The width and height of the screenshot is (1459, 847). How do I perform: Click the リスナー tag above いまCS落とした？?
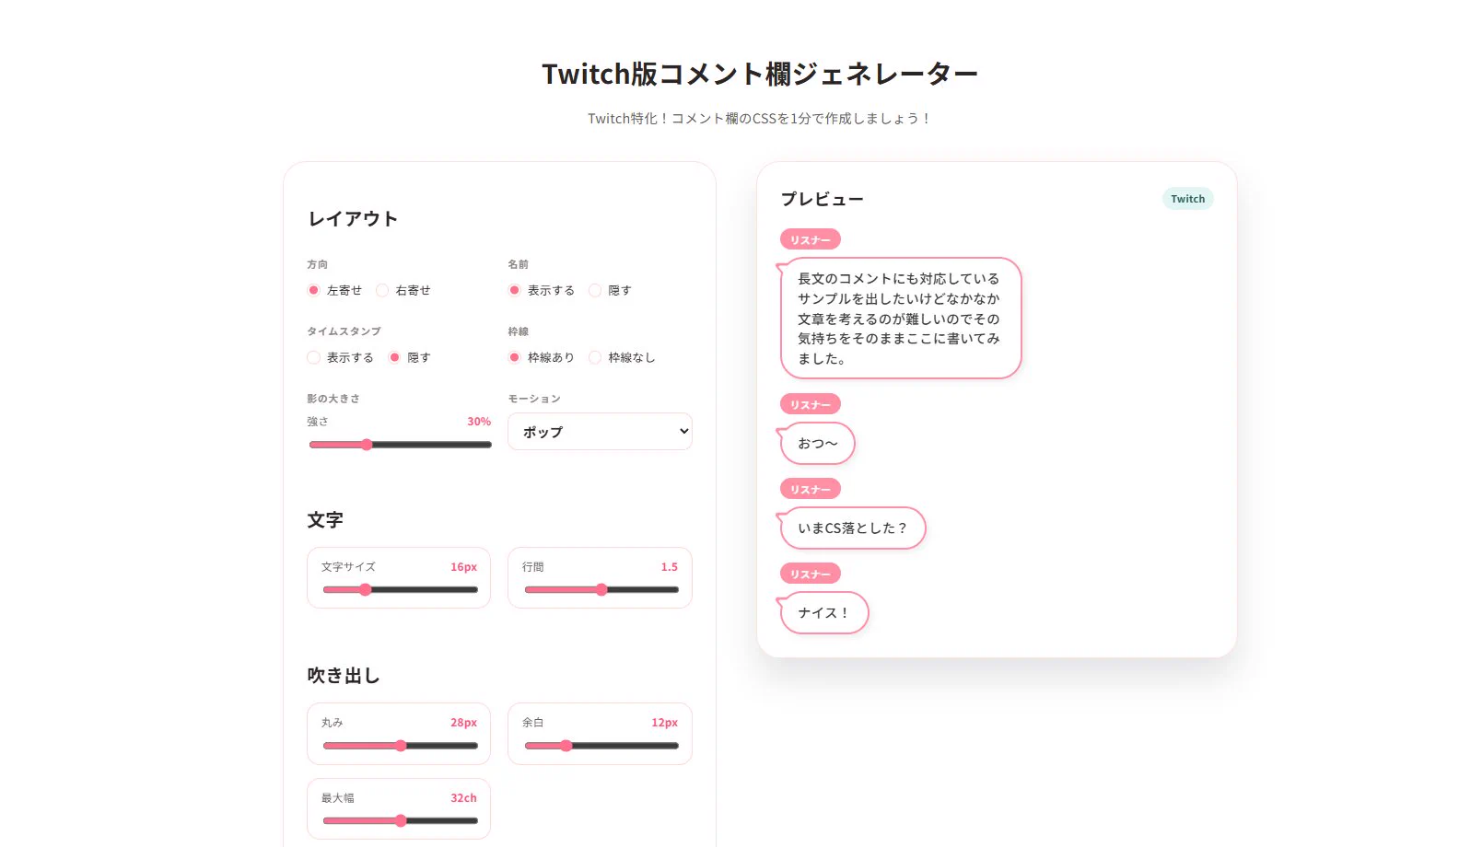pos(811,489)
